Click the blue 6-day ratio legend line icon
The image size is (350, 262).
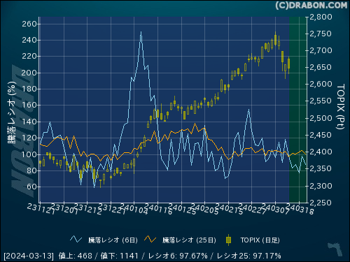coord(76,240)
